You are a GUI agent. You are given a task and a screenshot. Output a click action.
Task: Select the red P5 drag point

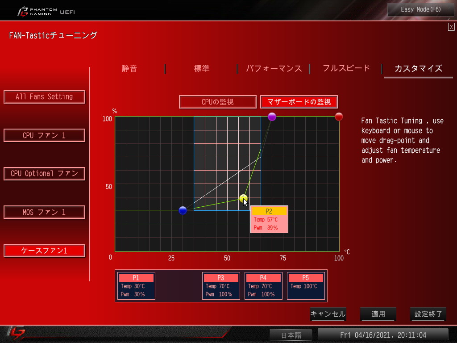point(339,117)
